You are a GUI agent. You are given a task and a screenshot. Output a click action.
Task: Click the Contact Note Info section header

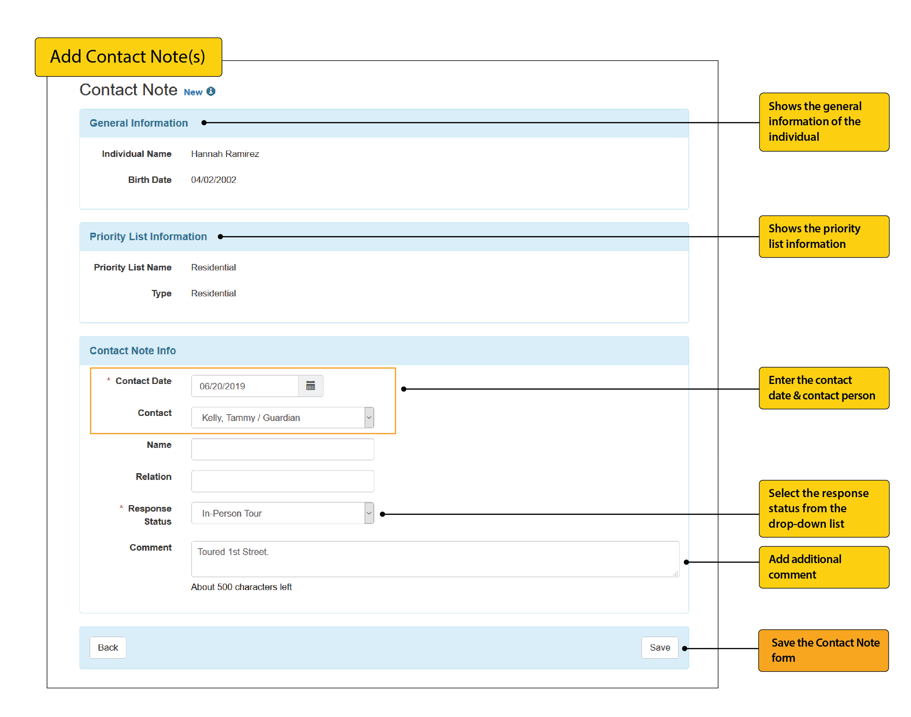pos(133,351)
